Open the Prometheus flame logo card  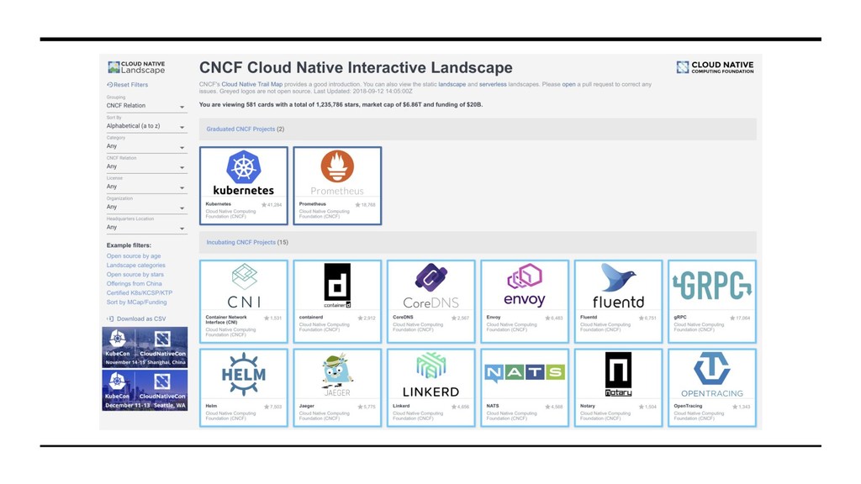click(337, 173)
